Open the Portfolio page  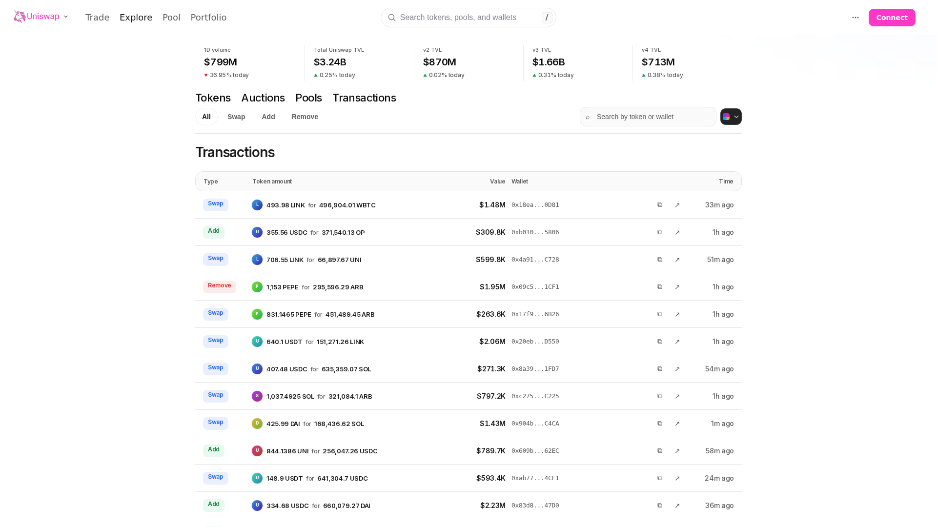208,18
